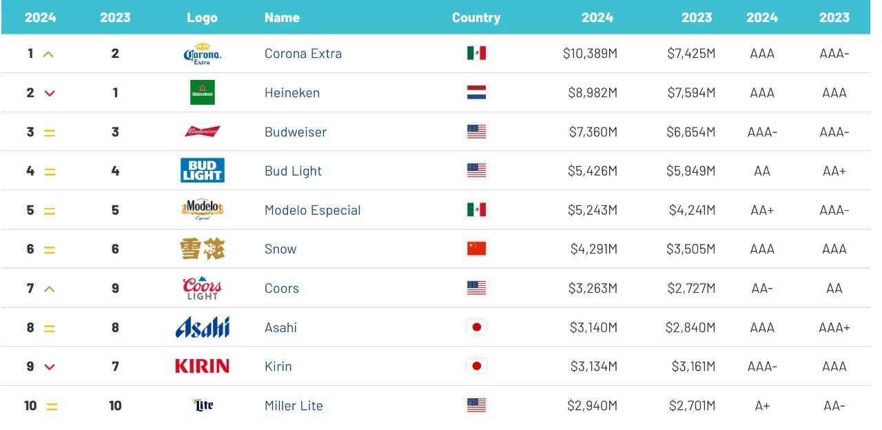The height and width of the screenshot is (430, 882).
Task: Click the Snow gold logo
Action: pos(203,249)
